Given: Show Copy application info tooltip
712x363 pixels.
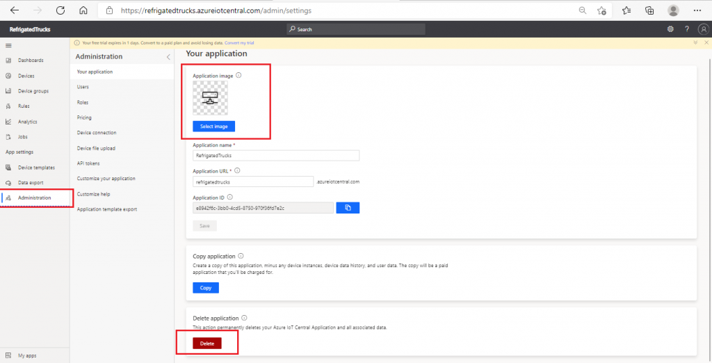Looking at the screenshot, I should coord(241,256).
